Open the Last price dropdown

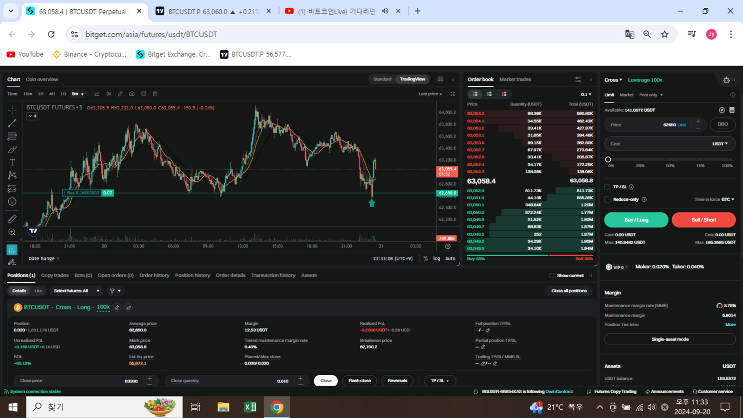point(430,94)
